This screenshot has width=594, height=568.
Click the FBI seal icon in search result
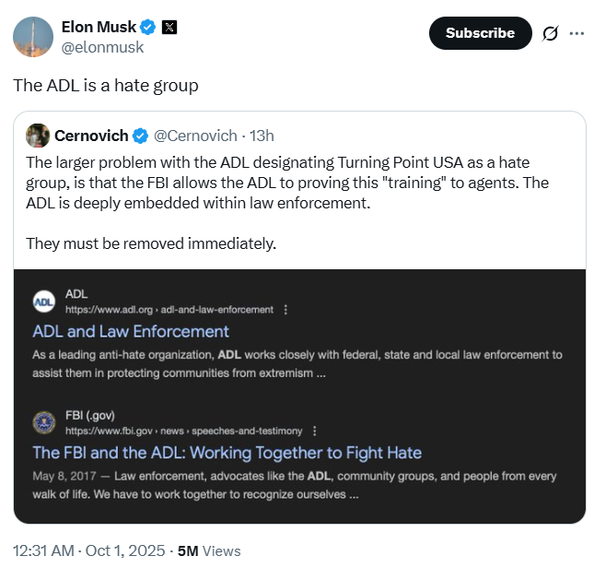(44, 423)
